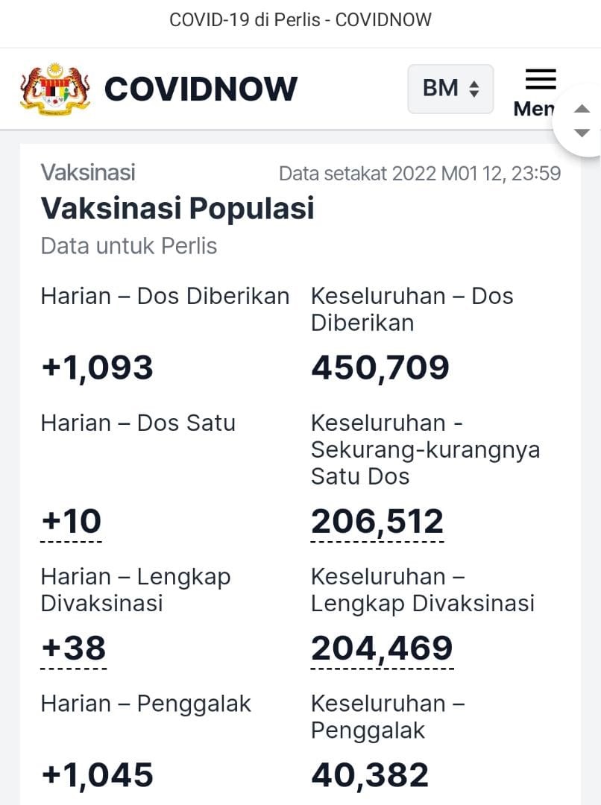Click the Data setakat timestamp text

click(420, 174)
